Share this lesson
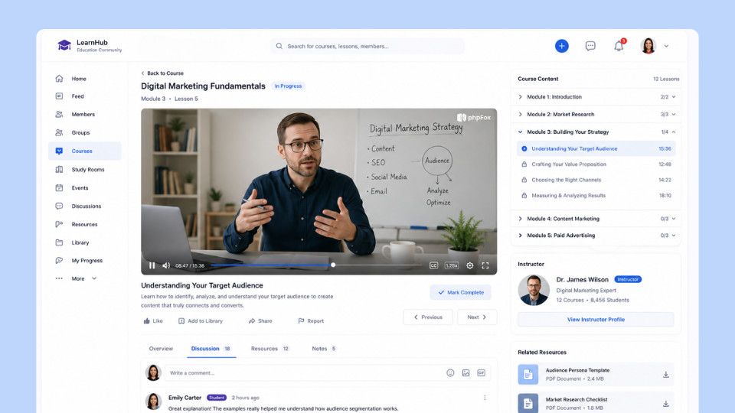Image resolution: width=735 pixels, height=413 pixels. tap(260, 320)
